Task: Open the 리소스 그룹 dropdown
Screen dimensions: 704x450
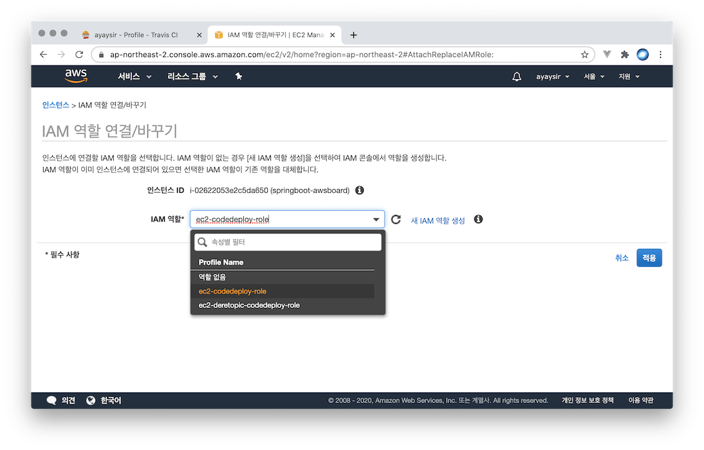Action: click(192, 76)
